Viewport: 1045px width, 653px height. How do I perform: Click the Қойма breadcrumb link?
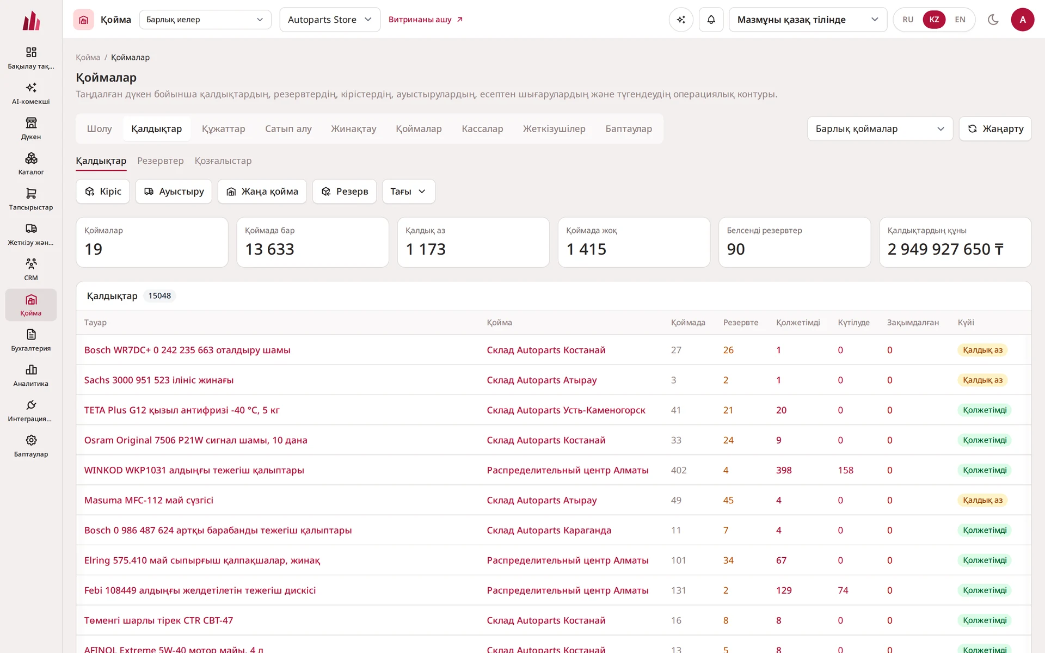point(88,57)
